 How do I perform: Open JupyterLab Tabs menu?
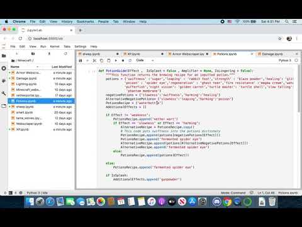(67, 47)
